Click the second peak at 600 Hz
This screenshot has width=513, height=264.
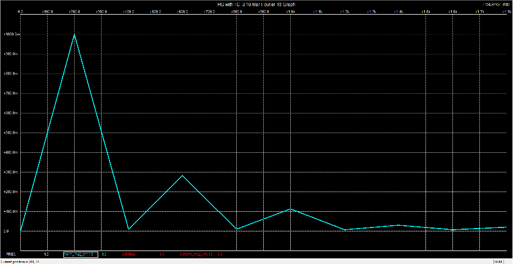tap(182, 176)
